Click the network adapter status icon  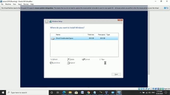point(146,89)
